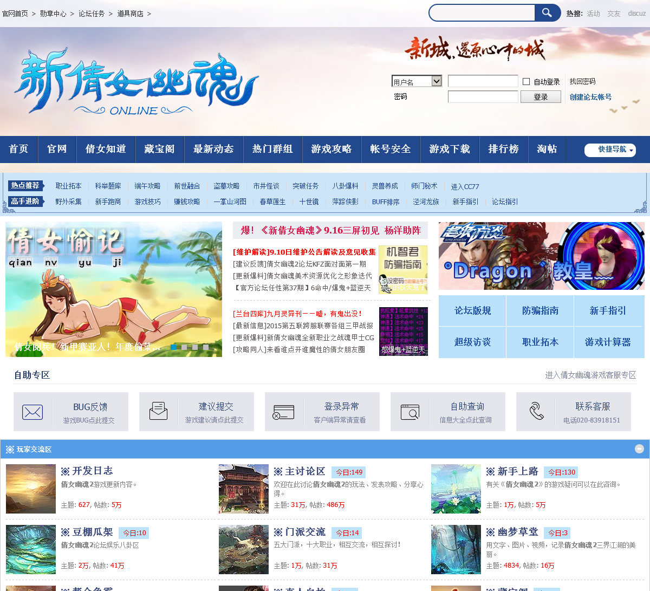The width and height of the screenshot is (650, 591).
Task: Open 科举题库 in 热点推荐 row
Action: [x=108, y=186]
